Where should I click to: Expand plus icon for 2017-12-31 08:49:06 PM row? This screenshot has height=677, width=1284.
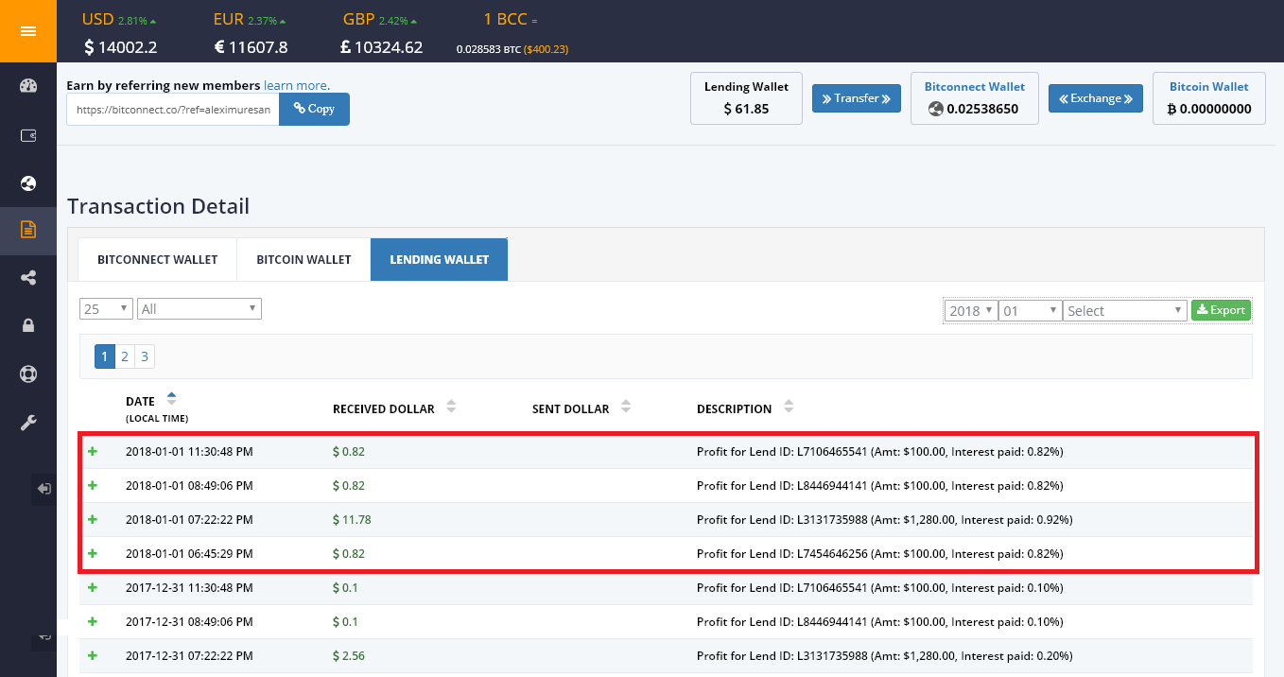(x=93, y=622)
